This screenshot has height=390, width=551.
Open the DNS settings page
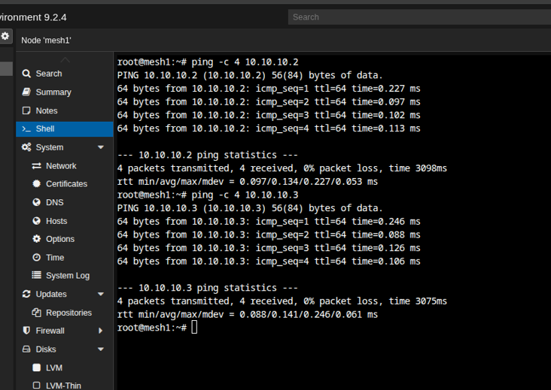(x=65, y=202)
